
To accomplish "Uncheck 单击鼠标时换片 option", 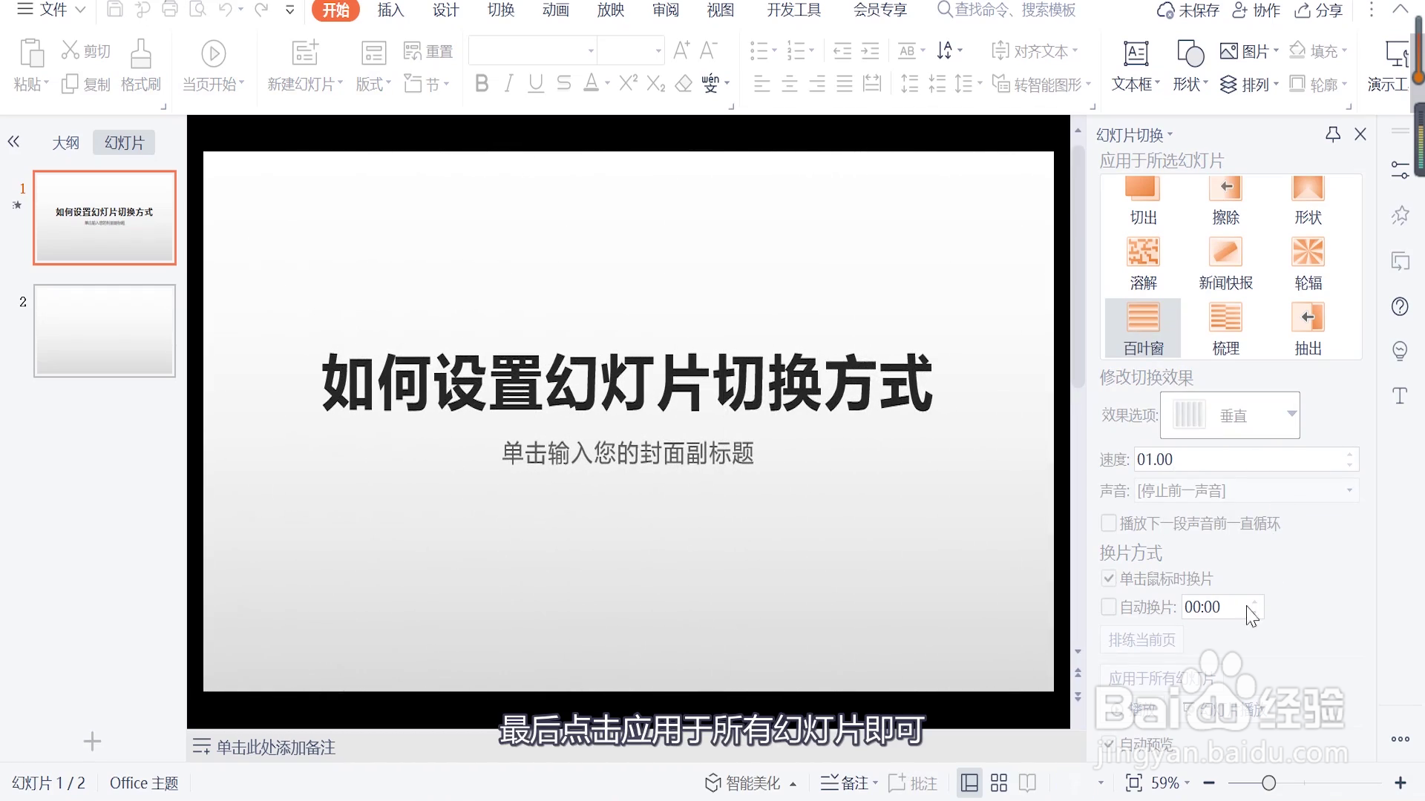I will click(x=1109, y=578).
